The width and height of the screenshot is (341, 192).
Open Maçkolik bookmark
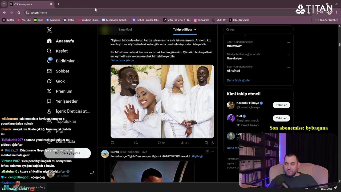click(53, 20)
